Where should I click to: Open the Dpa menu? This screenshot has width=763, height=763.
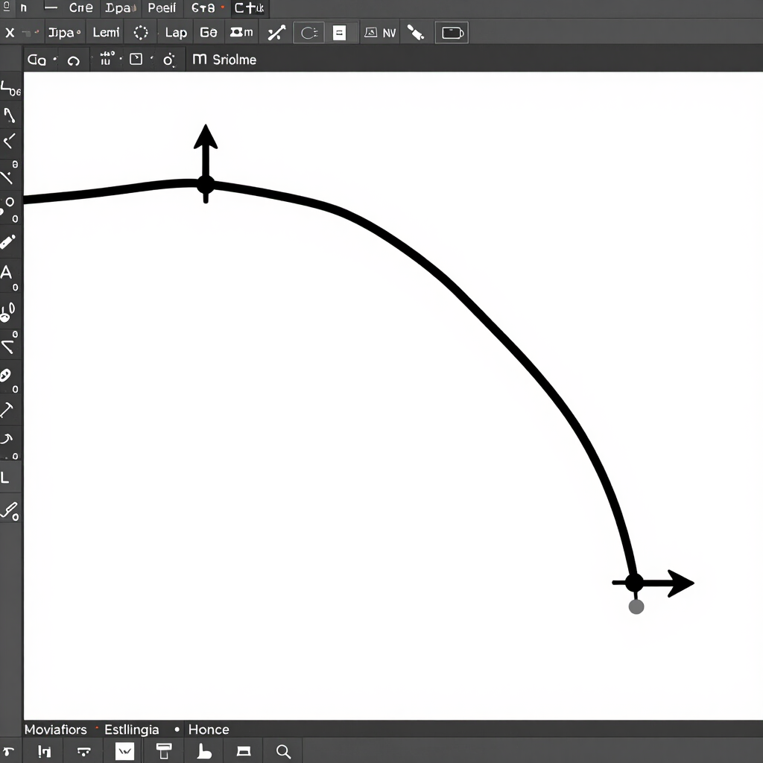tap(120, 7)
